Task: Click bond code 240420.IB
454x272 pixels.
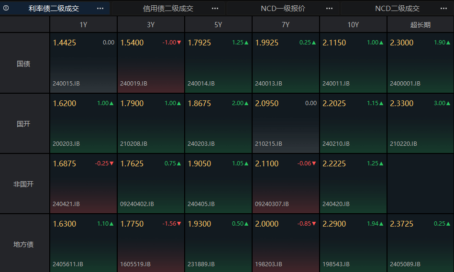Action: point(336,204)
